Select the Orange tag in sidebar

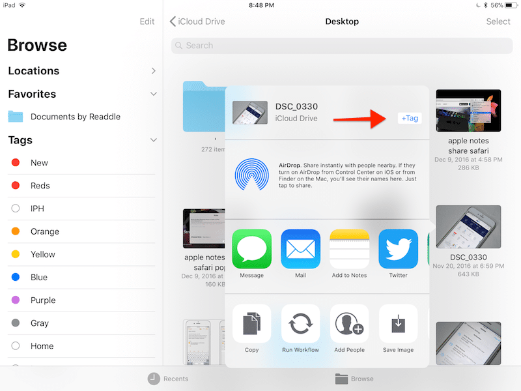[x=44, y=231]
